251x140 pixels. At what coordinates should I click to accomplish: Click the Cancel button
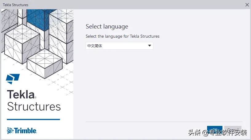[x=233, y=129]
